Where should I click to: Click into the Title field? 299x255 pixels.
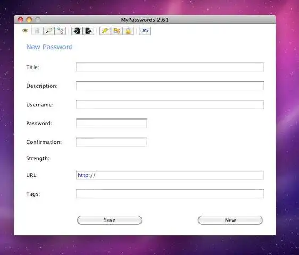(170, 67)
